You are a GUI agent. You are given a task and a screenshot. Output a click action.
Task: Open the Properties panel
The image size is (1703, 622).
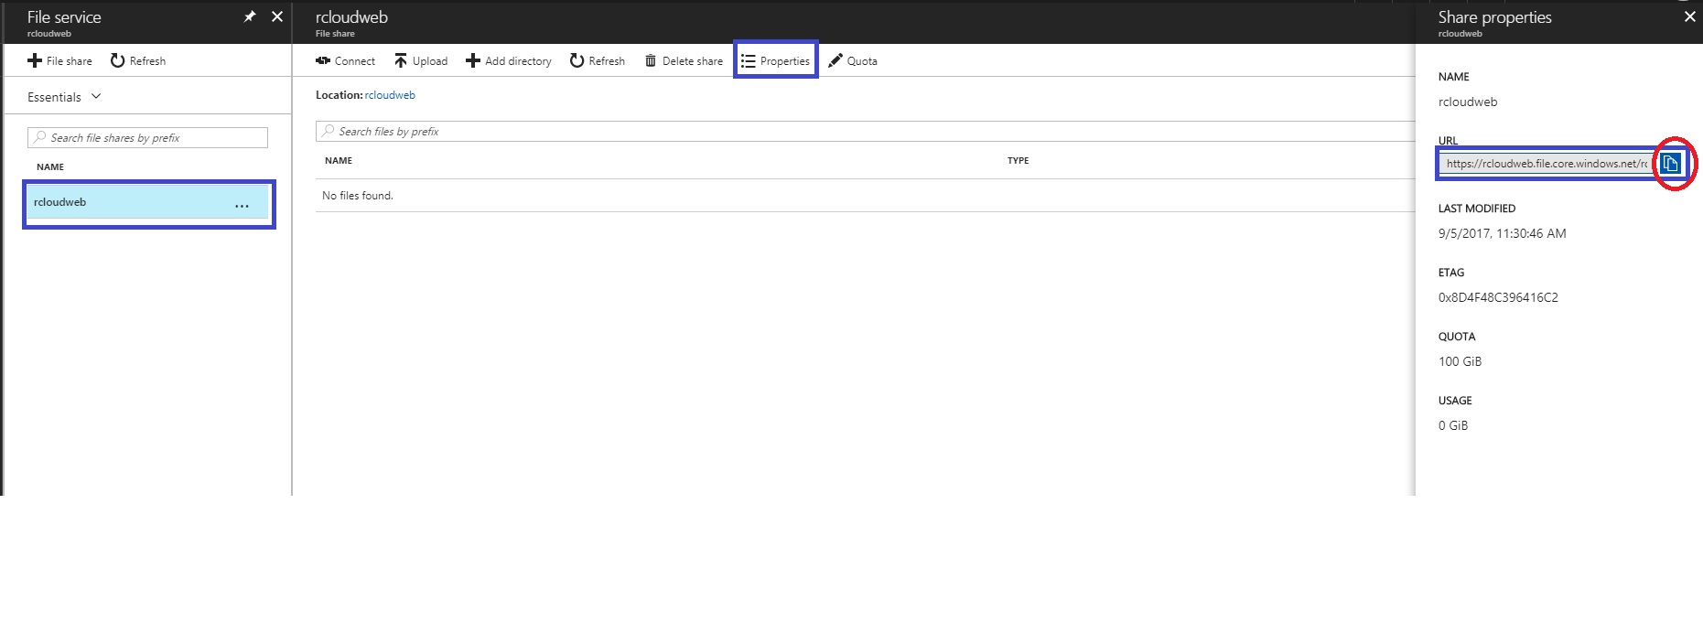point(775,61)
